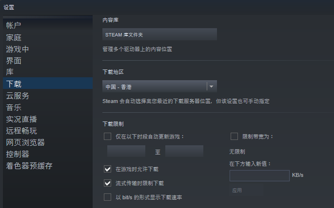The width and height of the screenshot is (334, 208).
Task: Click the KB/s bandwidth value input field
Action: [259, 175]
